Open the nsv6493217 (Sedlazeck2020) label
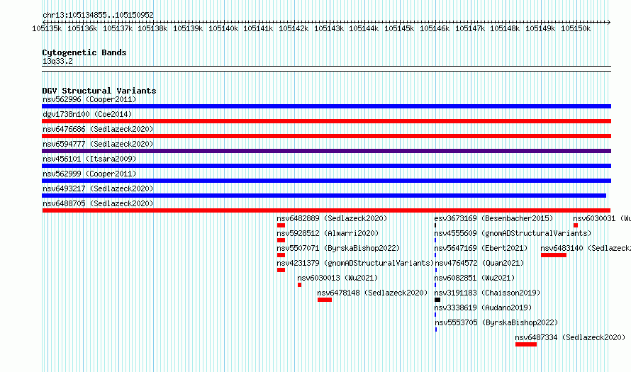 (x=98, y=188)
